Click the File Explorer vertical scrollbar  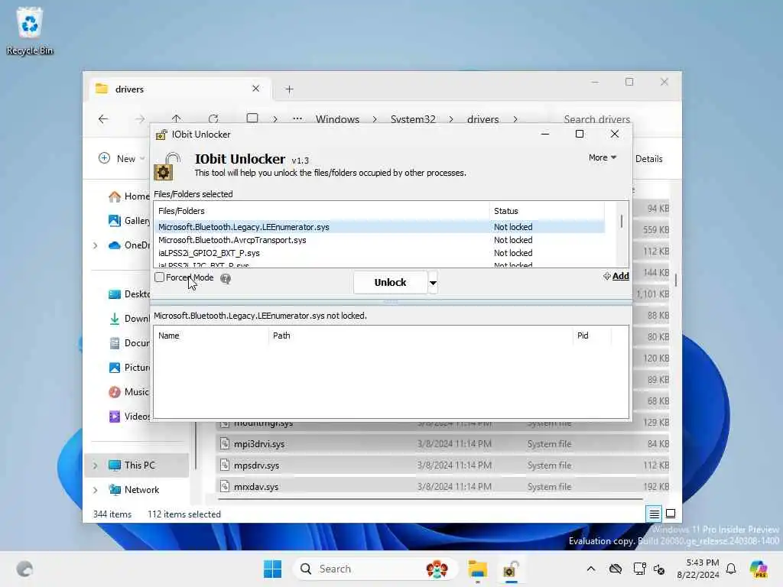(x=676, y=281)
